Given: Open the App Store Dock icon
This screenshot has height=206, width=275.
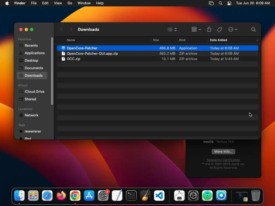Looking at the screenshot, I should point(89,196).
